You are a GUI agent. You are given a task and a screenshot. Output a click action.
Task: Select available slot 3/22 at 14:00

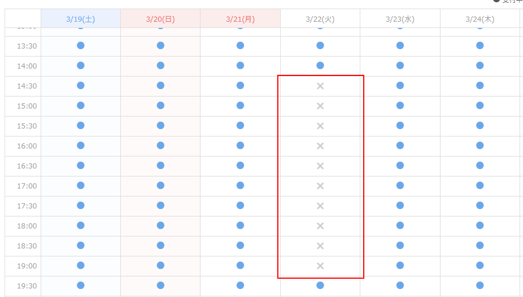[320, 66]
